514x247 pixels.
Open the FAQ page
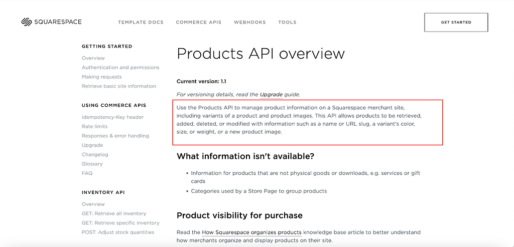pyautogui.click(x=87, y=173)
